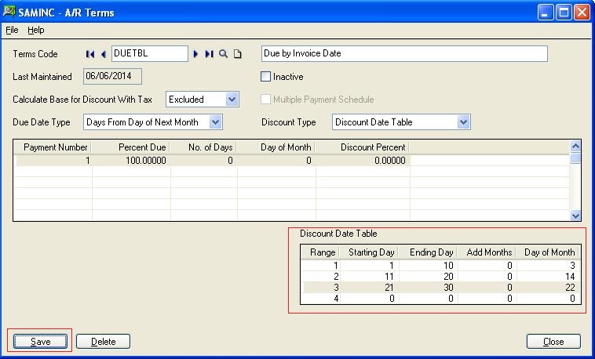Tick the Inactive checkbox
The height and width of the screenshot is (359, 595).
[x=265, y=77]
